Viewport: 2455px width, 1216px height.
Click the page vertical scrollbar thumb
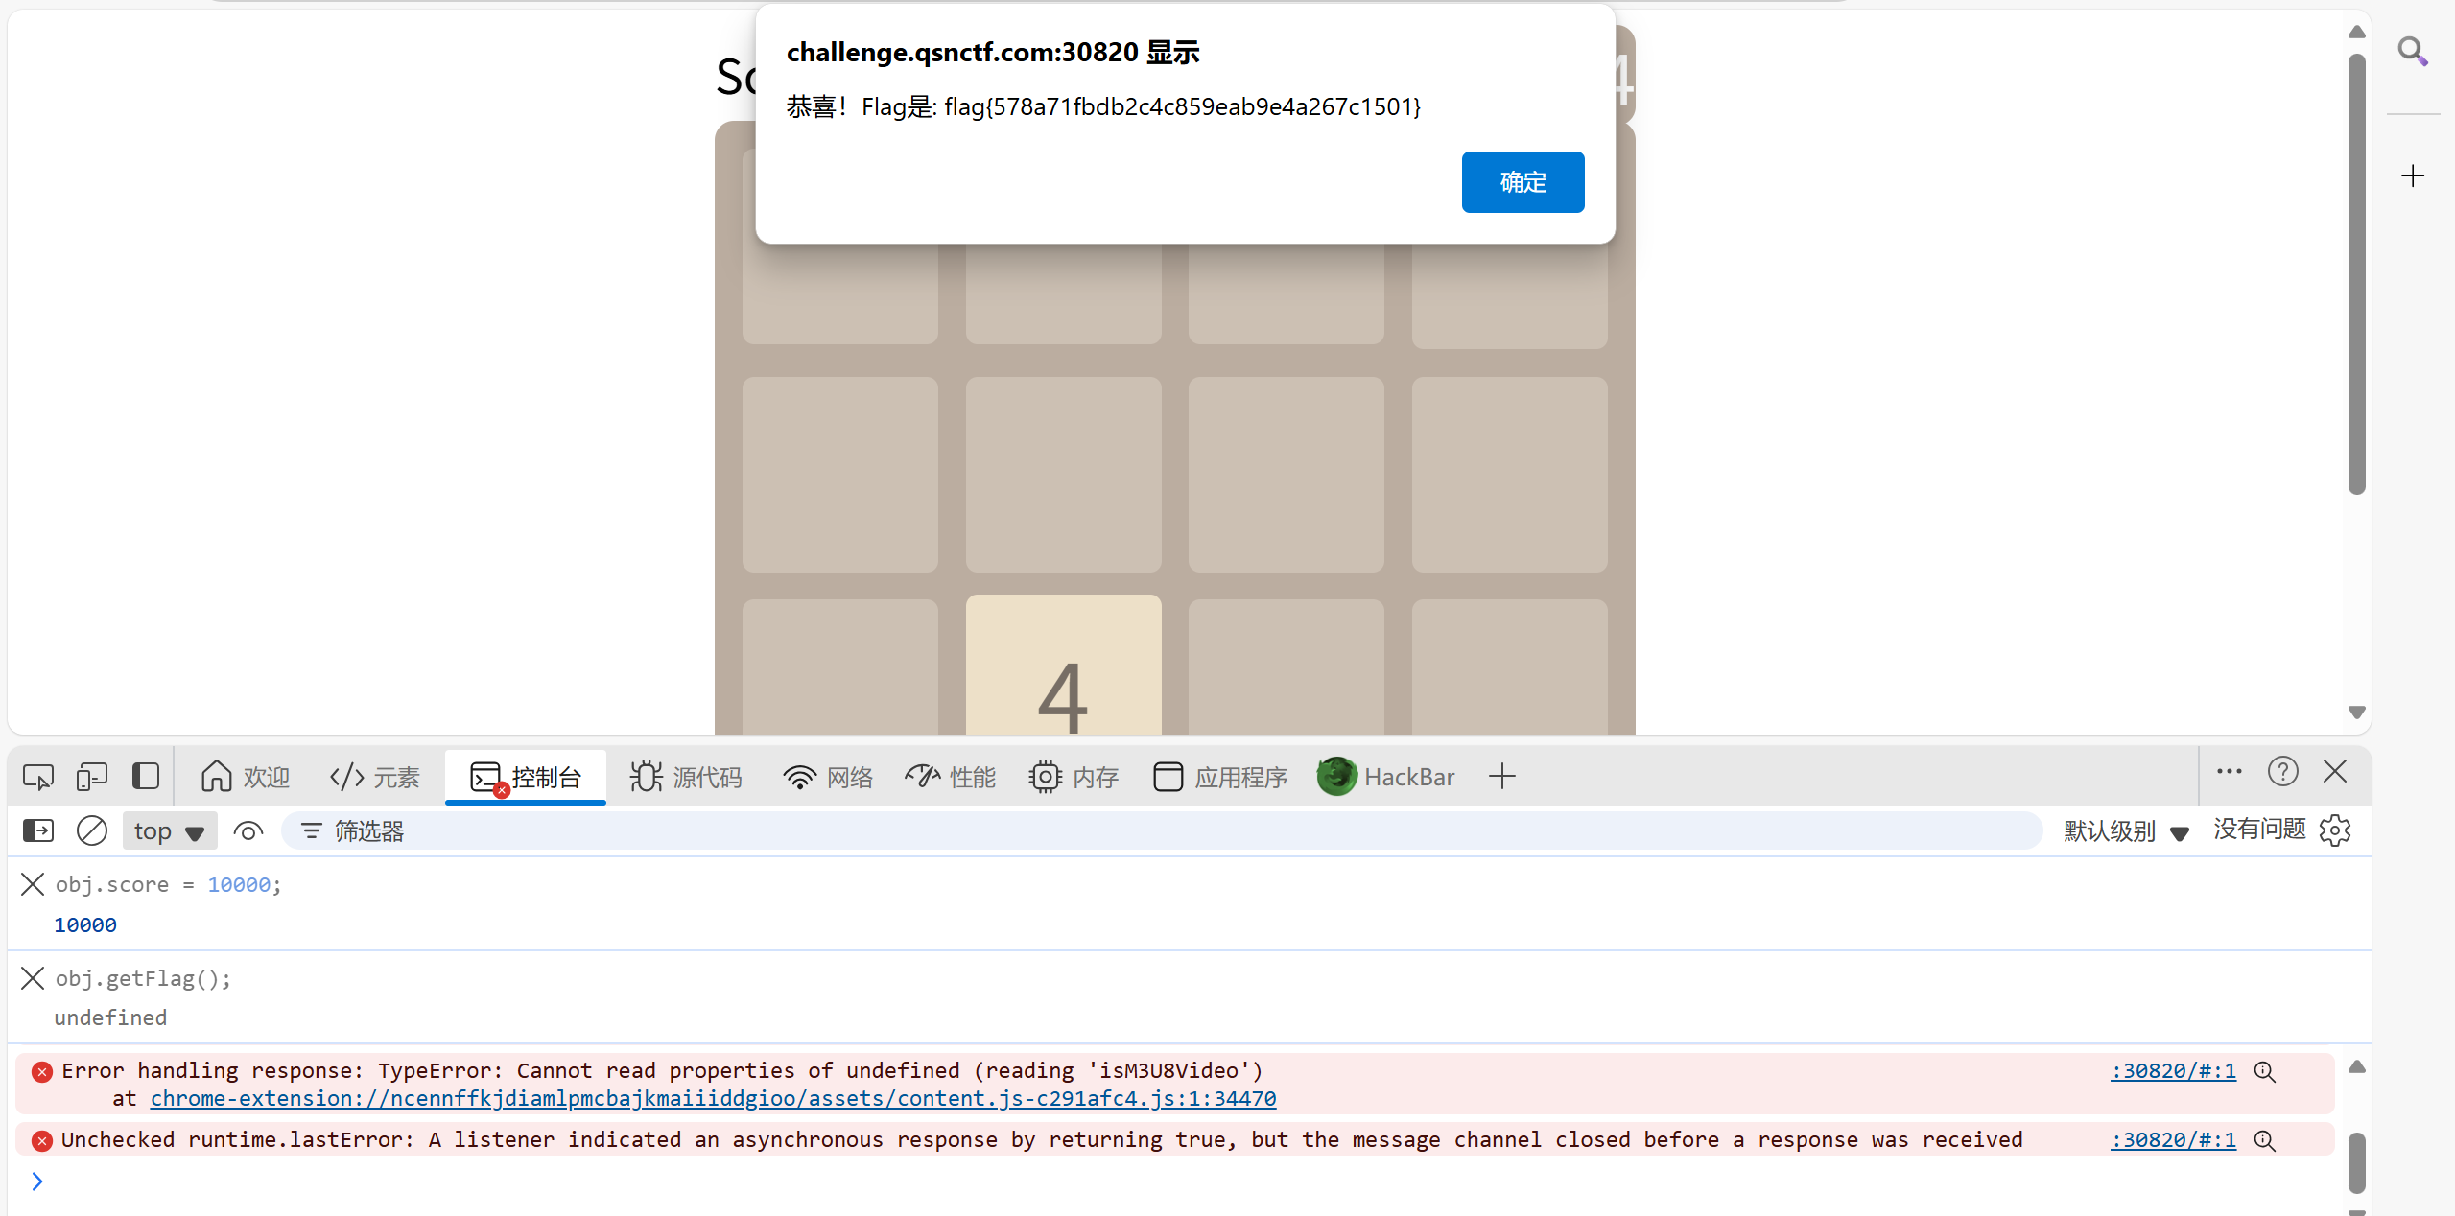2356,273
